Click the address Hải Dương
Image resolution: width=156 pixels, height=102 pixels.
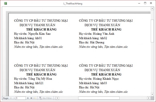click(97, 42)
